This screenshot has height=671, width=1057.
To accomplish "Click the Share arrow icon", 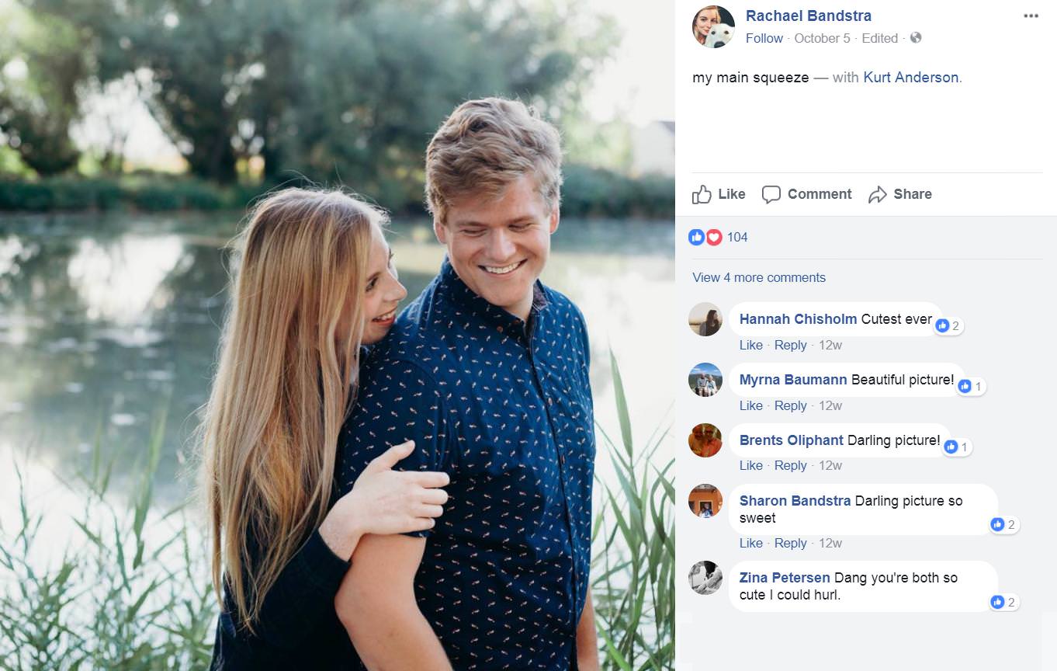I will pos(877,195).
